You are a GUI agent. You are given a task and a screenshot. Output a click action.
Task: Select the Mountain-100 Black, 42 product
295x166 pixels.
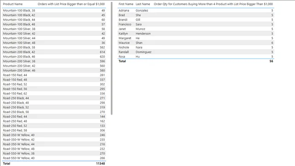click(19, 15)
